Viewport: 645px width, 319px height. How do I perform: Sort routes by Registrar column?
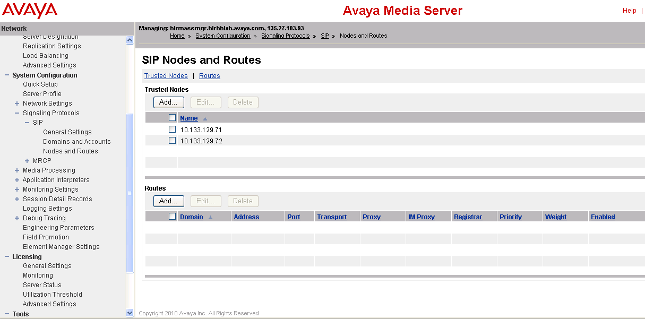pyautogui.click(x=468, y=217)
